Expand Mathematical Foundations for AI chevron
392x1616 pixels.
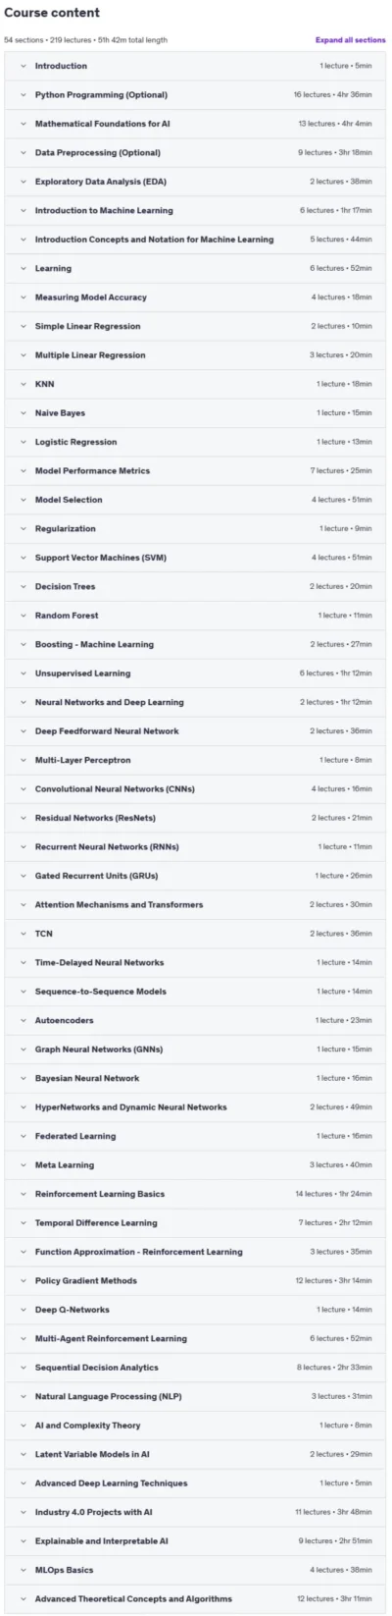click(24, 124)
